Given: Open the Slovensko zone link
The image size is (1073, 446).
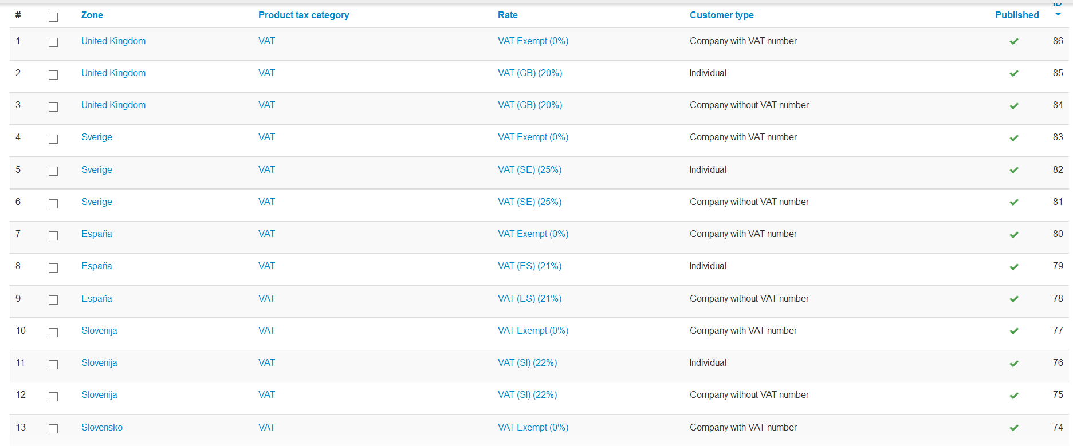Looking at the screenshot, I should point(102,428).
